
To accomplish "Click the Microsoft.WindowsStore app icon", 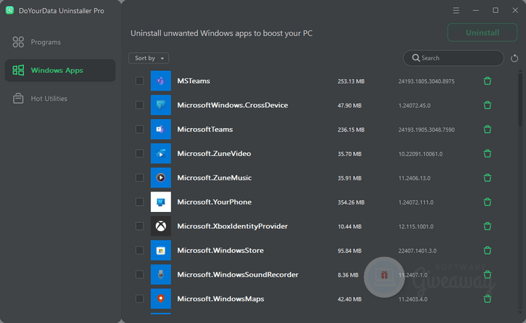I will (x=161, y=250).
